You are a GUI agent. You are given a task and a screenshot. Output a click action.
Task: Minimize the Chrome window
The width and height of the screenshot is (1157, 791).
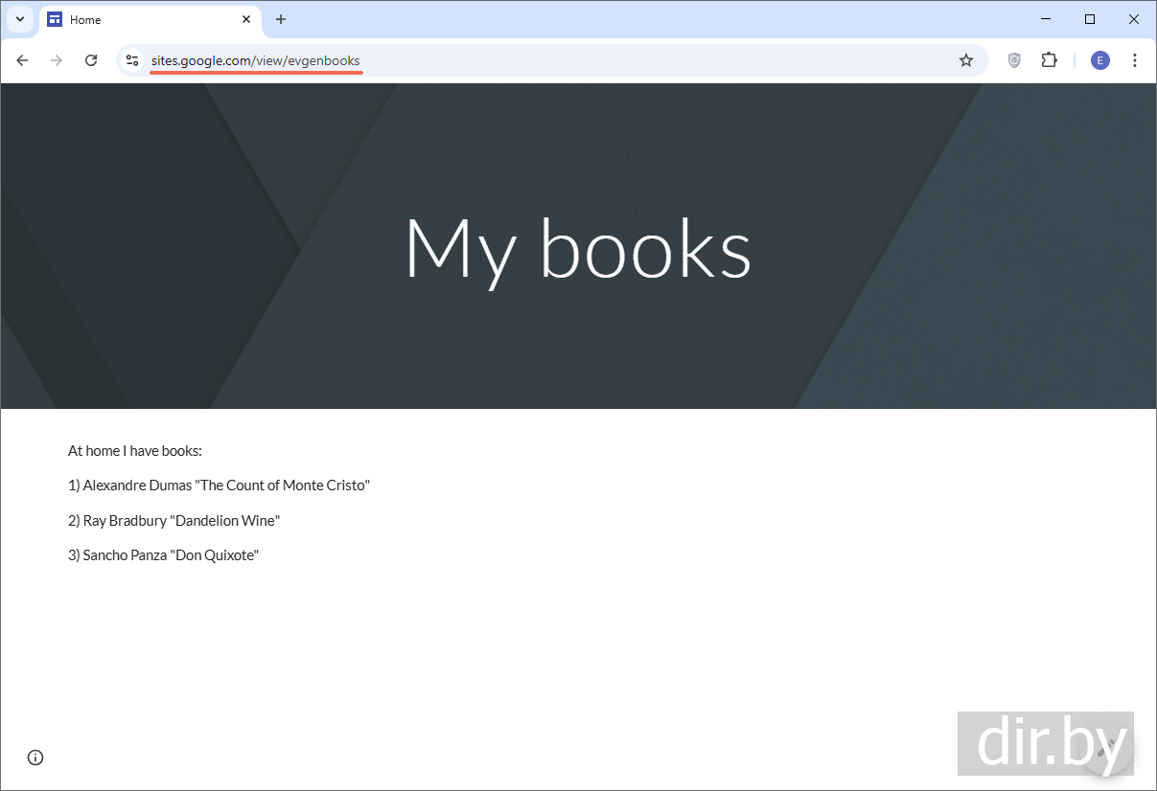coord(1045,19)
